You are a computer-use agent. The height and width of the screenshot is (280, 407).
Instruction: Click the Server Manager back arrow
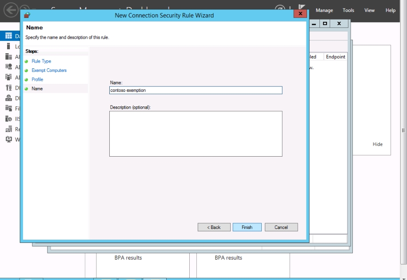[x=10, y=10]
